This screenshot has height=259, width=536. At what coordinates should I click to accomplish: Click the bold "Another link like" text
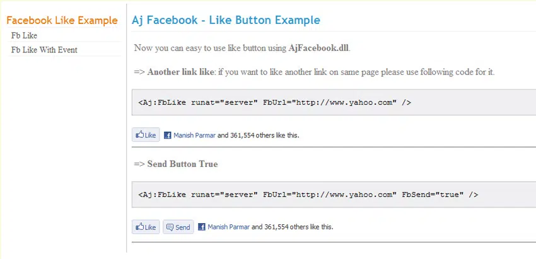coord(180,72)
